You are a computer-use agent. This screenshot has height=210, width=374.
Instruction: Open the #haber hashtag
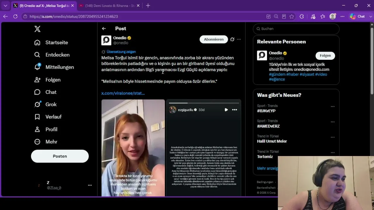click(292, 74)
